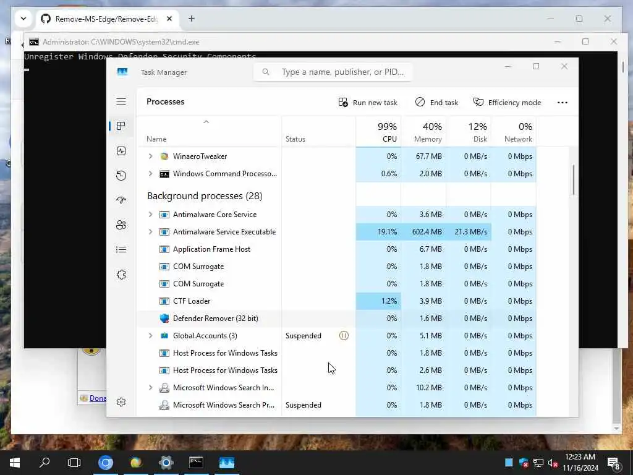Expand Windows Command Processor process group
The image size is (633, 475).
click(151, 173)
